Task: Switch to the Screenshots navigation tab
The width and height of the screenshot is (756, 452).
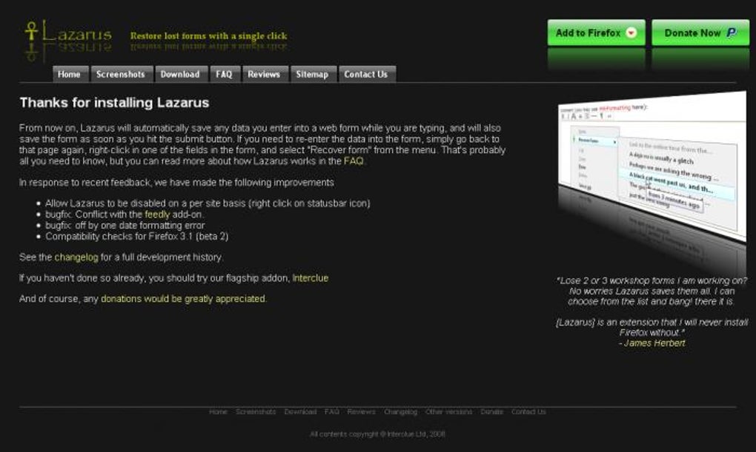Action: point(122,74)
